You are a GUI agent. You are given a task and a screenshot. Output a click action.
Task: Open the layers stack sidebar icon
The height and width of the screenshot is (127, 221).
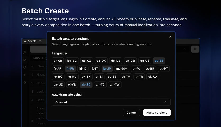[25, 60]
